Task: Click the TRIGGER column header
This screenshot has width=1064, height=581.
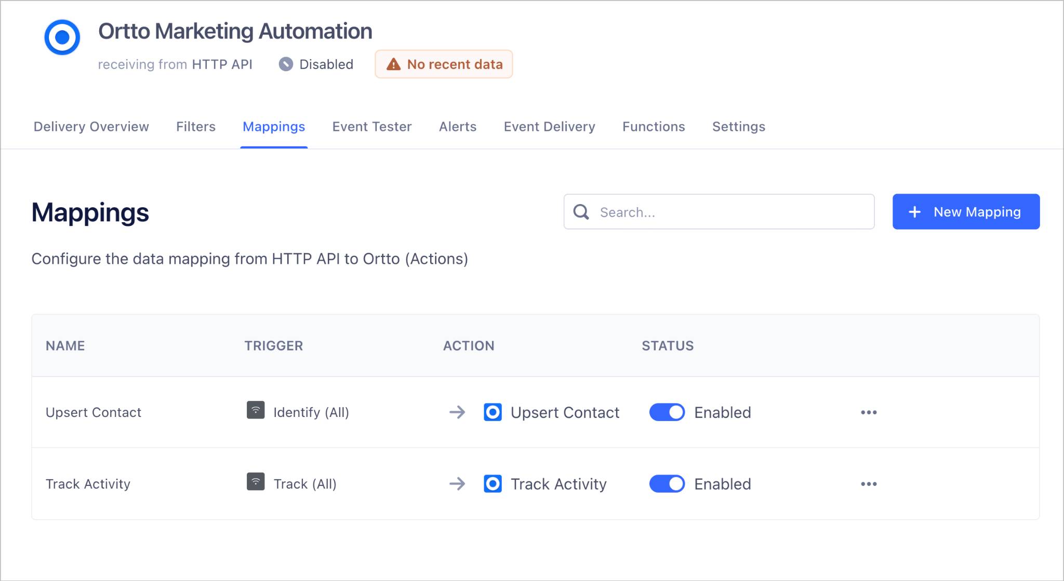Action: [x=274, y=346]
